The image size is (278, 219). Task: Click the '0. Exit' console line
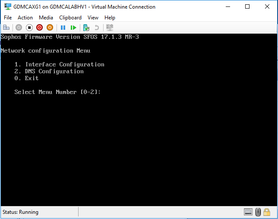pyautogui.click(x=26, y=78)
